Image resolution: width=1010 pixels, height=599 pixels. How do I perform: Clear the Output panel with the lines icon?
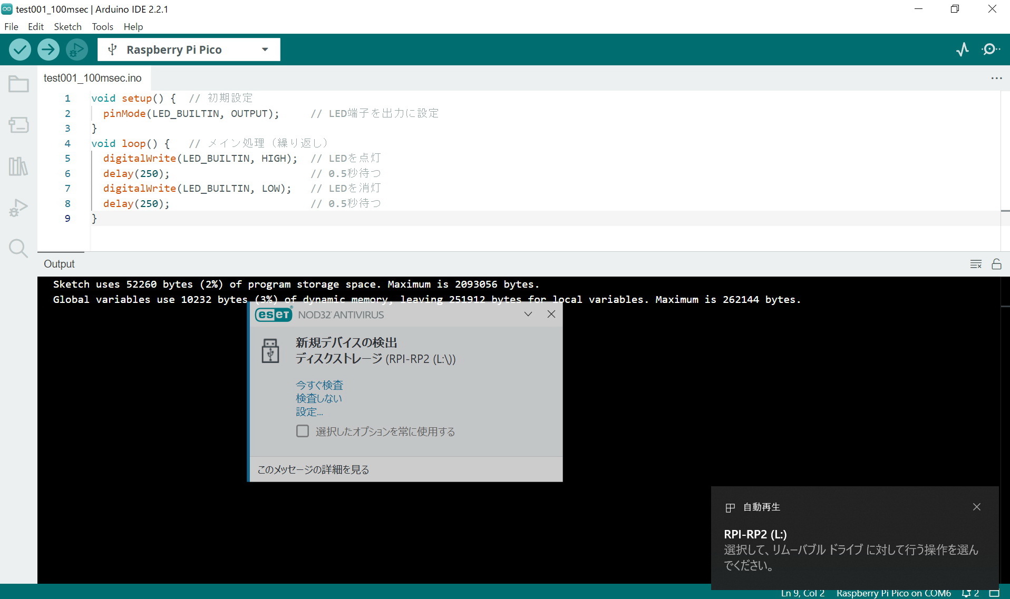[x=976, y=264]
